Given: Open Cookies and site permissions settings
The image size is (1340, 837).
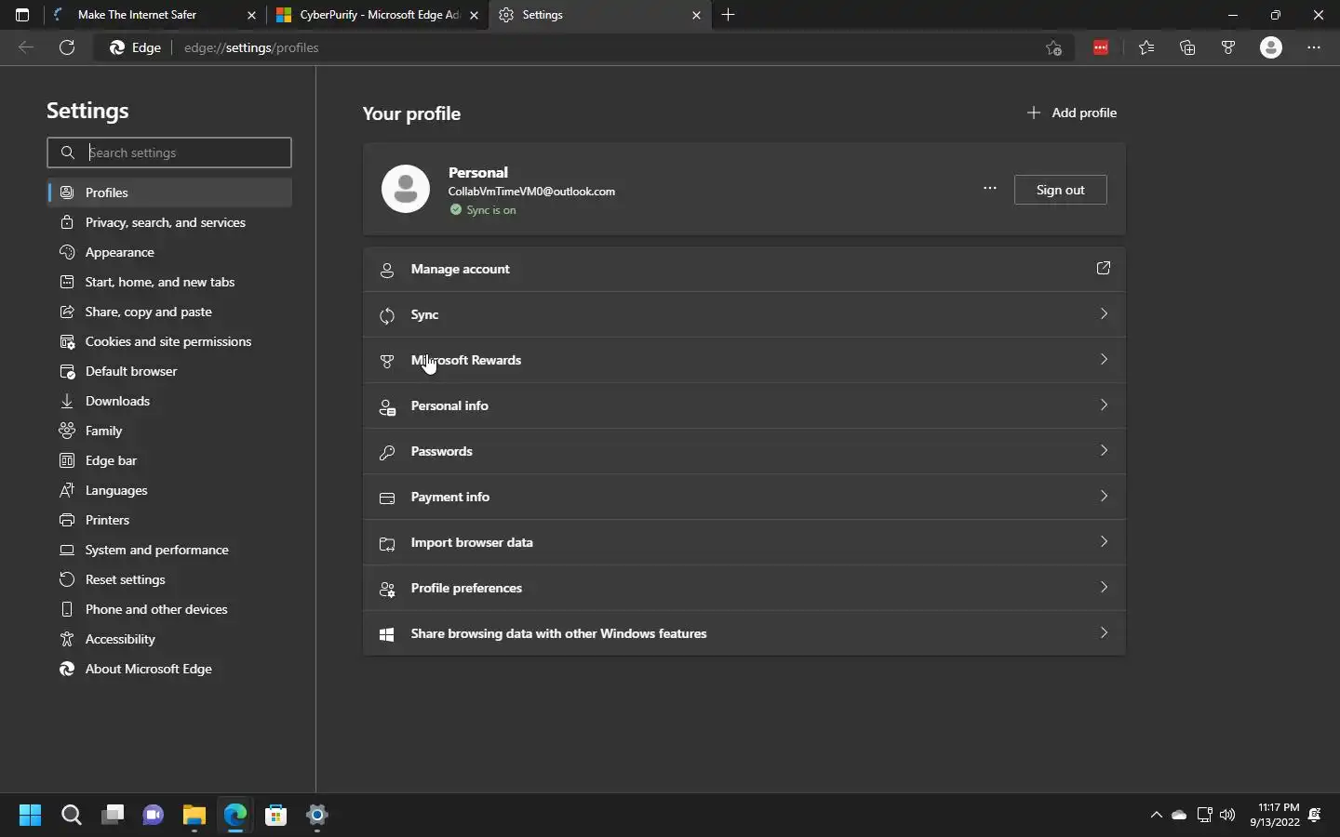Looking at the screenshot, I should tap(169, 341).
